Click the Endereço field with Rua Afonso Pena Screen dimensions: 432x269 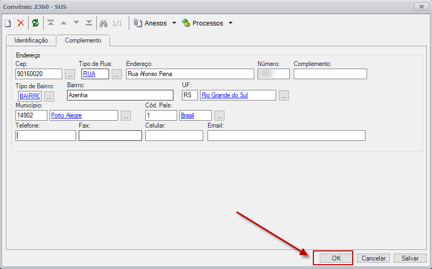pyautogui.click(x=190, y=74)
